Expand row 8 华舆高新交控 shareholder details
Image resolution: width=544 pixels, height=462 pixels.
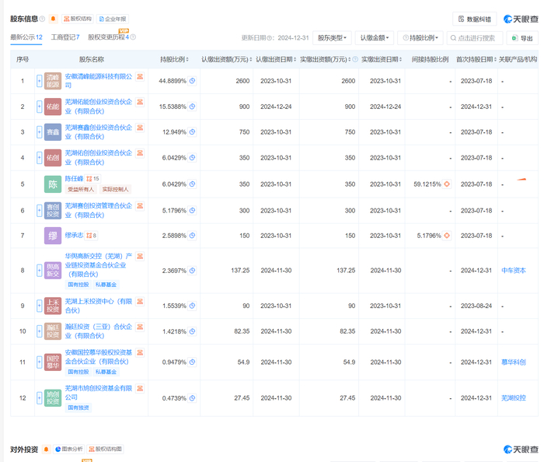(39, 270)
